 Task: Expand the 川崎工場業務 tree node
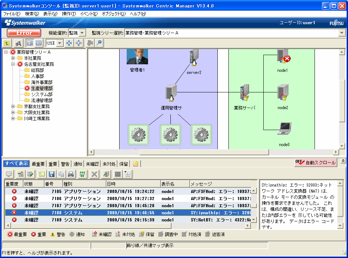tap(13, 118)
